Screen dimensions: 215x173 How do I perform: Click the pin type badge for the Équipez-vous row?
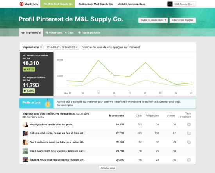(189, 160)
